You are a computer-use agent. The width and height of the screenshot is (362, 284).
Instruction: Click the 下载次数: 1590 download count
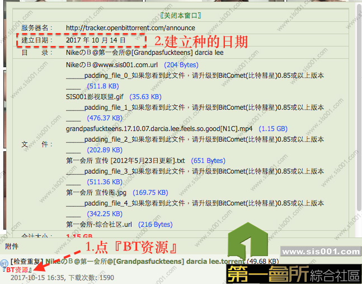pyautogui.click(x=91, y=277)
